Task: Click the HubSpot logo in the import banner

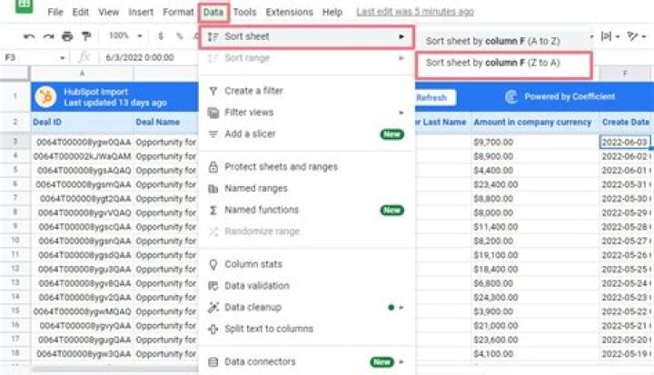Action: click(x=45, y=96)
